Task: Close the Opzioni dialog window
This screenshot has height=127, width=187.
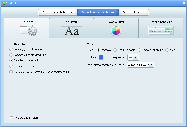Action: pos(184,3)
